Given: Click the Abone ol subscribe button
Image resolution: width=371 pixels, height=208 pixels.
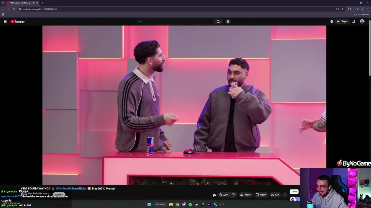Looking at the screenshot, I should 59,195.
